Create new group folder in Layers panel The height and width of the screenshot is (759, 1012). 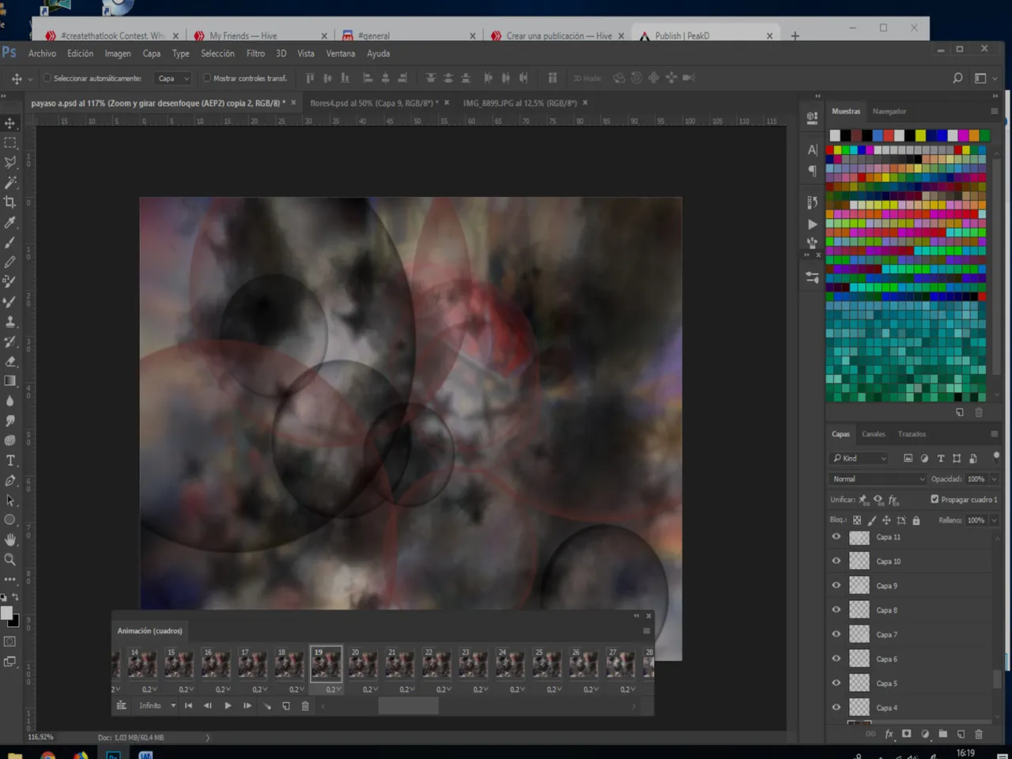pos(943,734)
